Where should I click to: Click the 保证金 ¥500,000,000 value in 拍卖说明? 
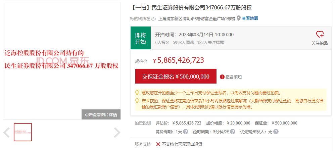point(284,123)
